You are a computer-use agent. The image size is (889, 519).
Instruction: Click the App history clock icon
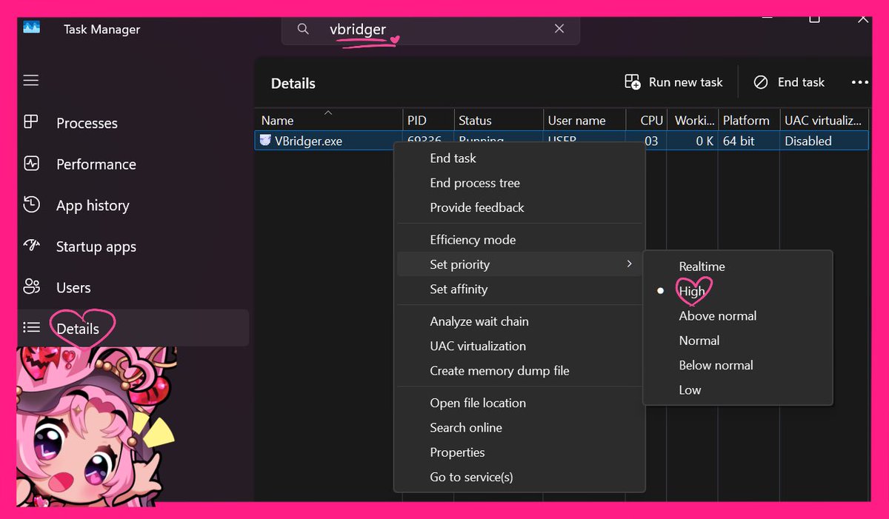tap(33, 205)
